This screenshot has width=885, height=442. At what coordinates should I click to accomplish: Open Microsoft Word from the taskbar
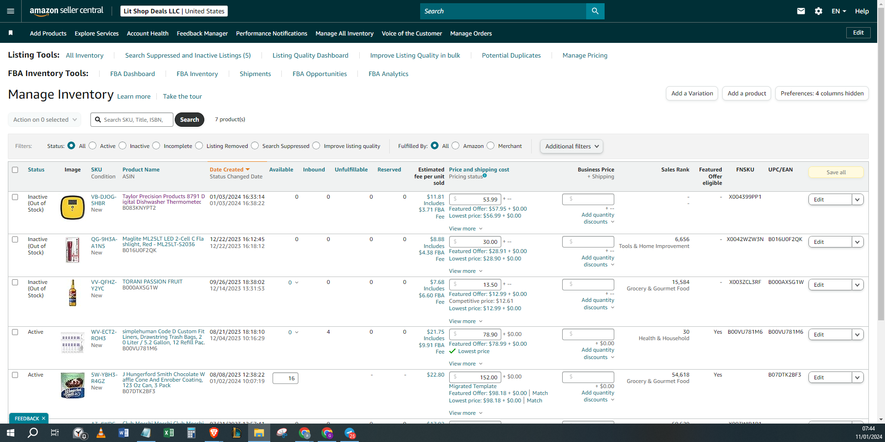coord(123,433)
